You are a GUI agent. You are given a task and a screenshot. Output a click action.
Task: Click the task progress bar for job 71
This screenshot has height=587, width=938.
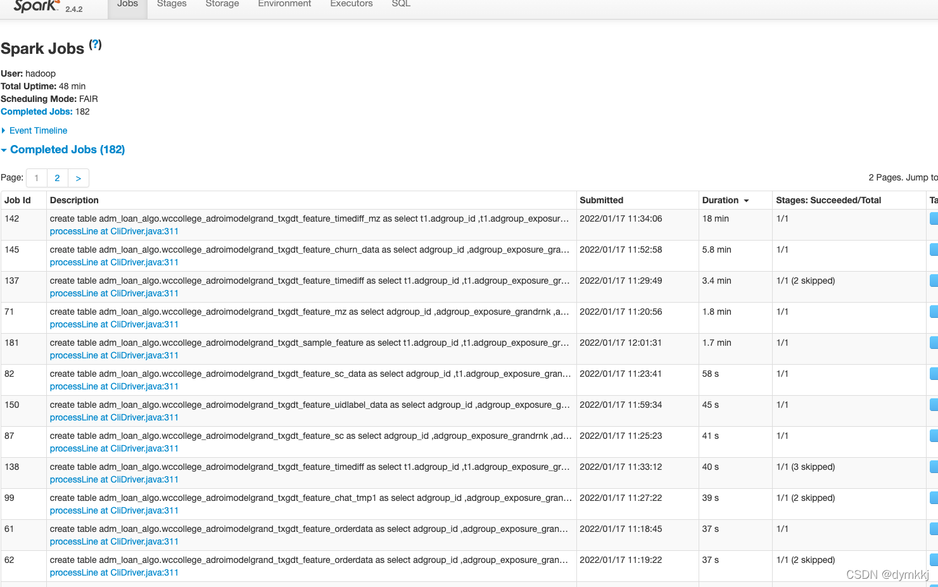[x=934, y=312]
